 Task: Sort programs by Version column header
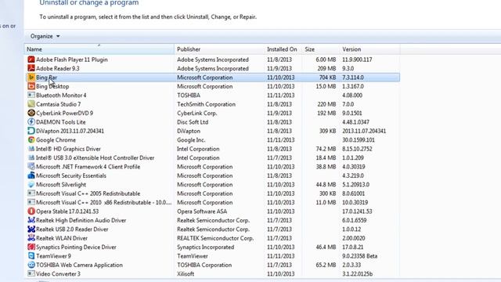pyautogui.click(x=369, y=49)
